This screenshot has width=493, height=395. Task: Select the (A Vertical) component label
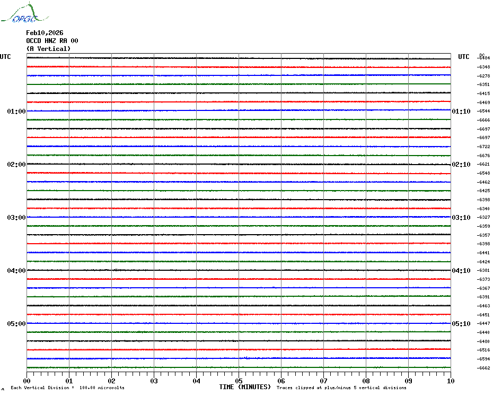(48, 49)
